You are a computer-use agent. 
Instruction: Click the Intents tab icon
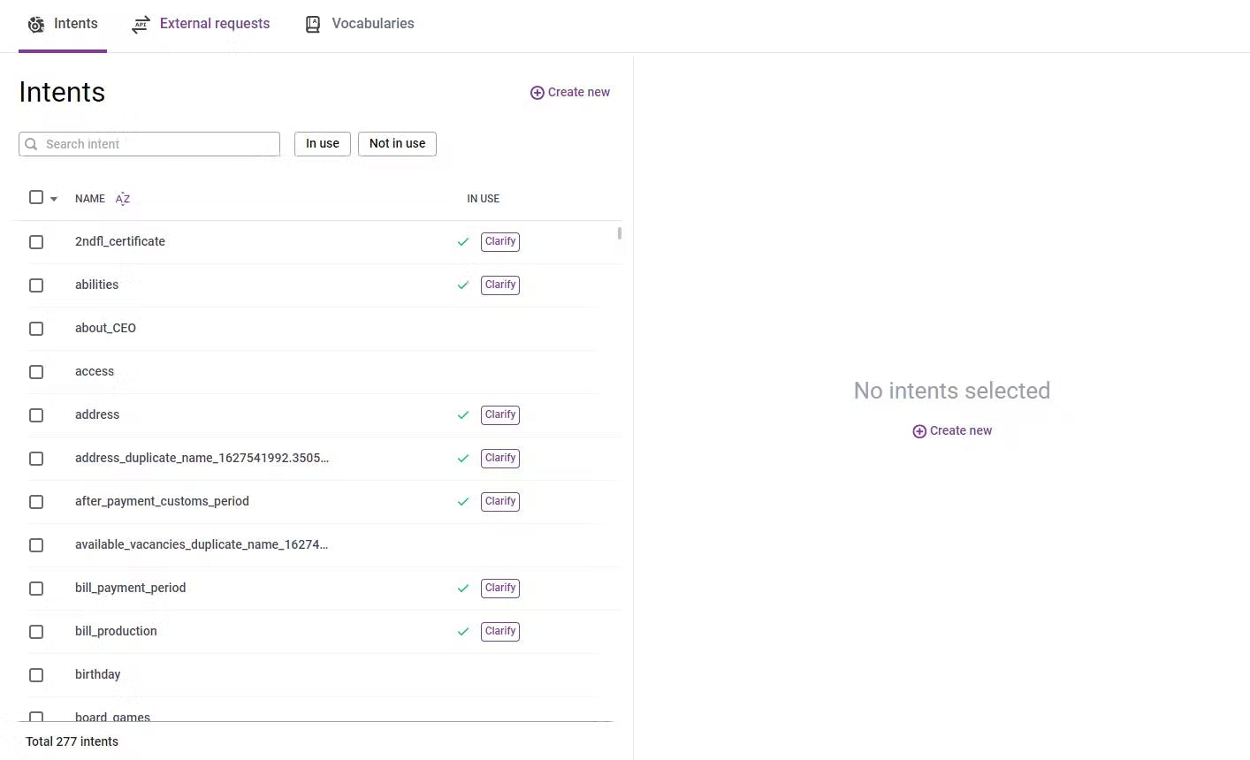click(36, 25)
